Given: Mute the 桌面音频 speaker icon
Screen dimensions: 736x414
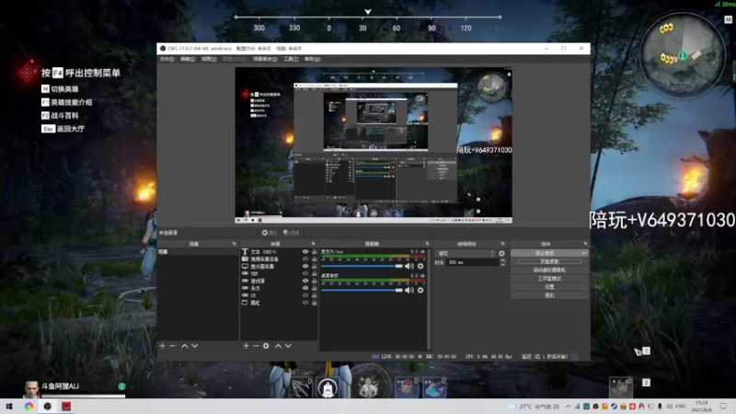Looking at the screenshot, I should tap(409, 290).
